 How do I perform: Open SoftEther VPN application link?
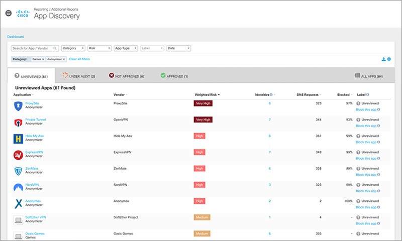(x=36, y=217)
